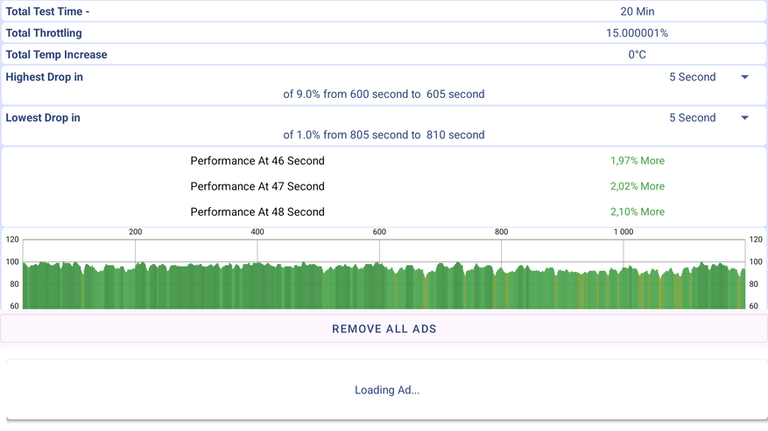The image size is (768, 431).
Task: Click the Total Throttling label
Action: pos(44,32)
